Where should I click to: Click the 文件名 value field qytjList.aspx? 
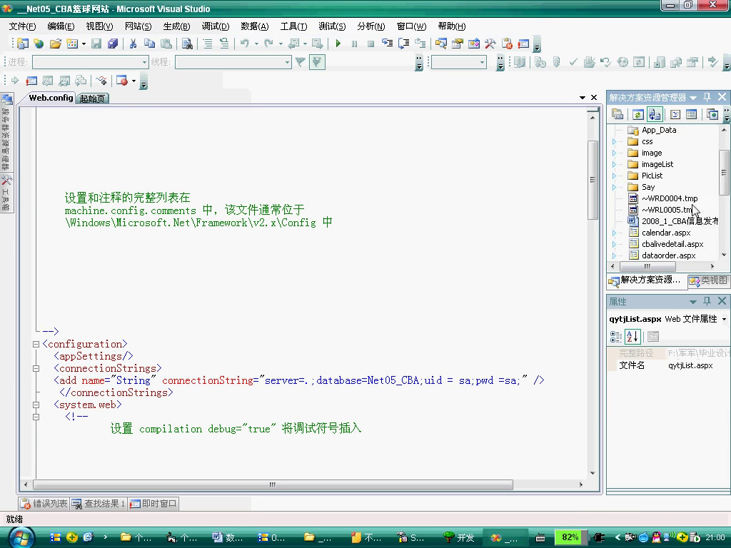pyautogui.click(x=690, y=366)
